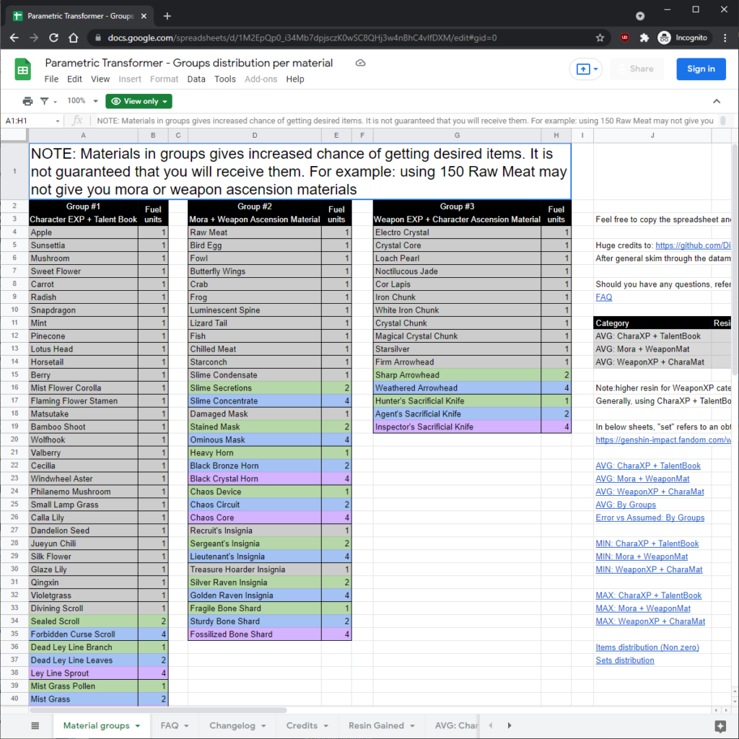Screen dimensions: 739x739
Task: Select the Black Crystal Horn cell
Action: [255, 479]
